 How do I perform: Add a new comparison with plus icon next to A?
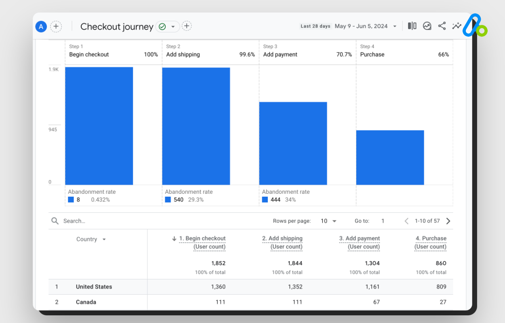56,27
